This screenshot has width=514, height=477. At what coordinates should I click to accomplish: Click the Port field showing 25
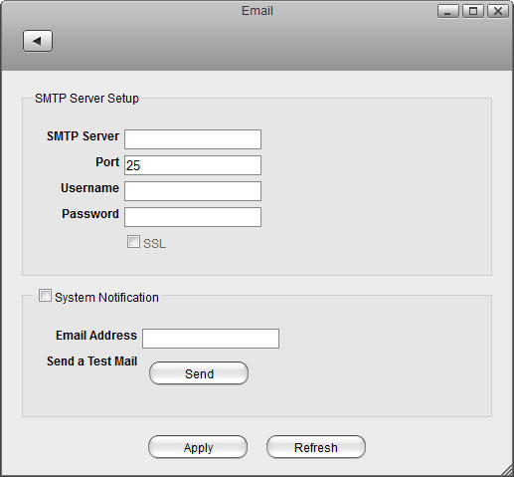[193, 165]
